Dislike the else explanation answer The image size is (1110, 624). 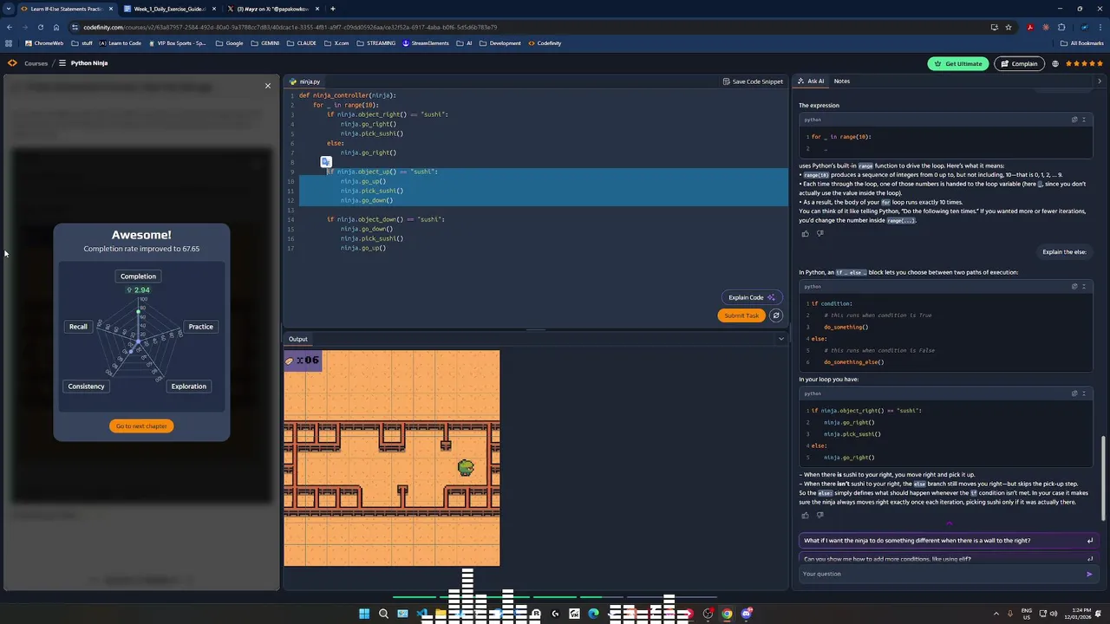click(819, 516)
